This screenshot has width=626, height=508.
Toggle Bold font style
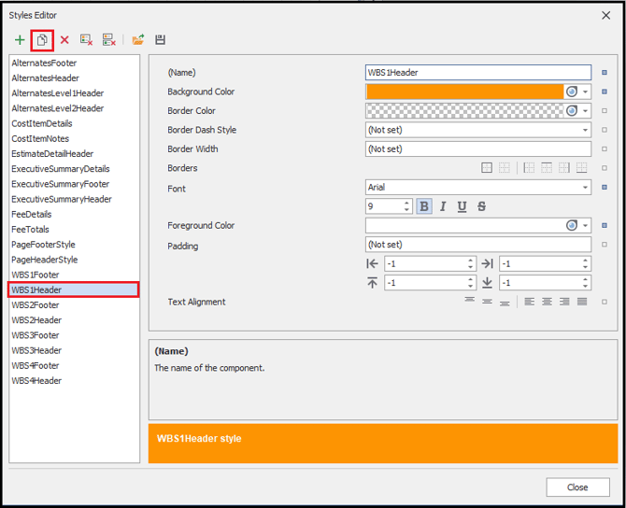[x=424, y=206]
